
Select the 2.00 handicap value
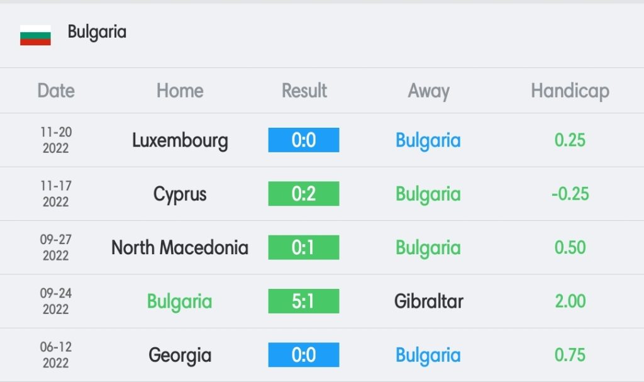570,301
